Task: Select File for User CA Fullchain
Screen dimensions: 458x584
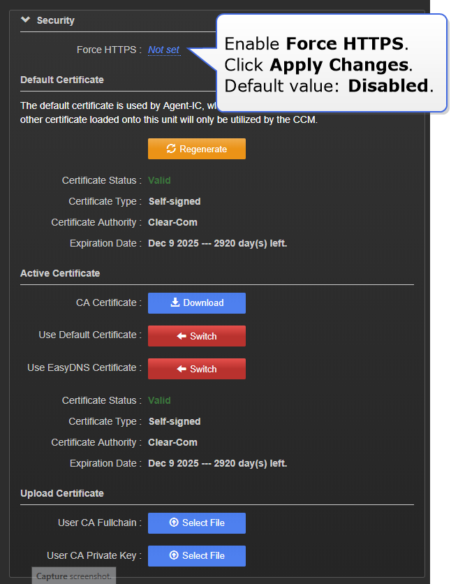Action: click(197, 523)
